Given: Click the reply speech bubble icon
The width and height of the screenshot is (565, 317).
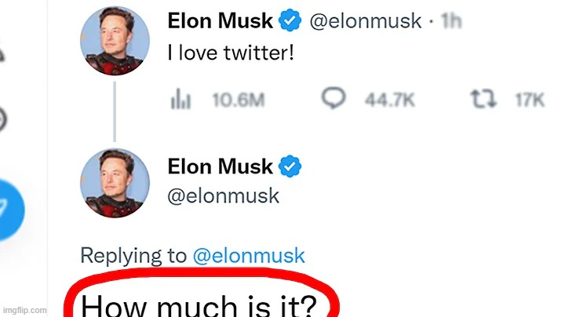Looking at the screenshot, I should [x=334, y=100].
